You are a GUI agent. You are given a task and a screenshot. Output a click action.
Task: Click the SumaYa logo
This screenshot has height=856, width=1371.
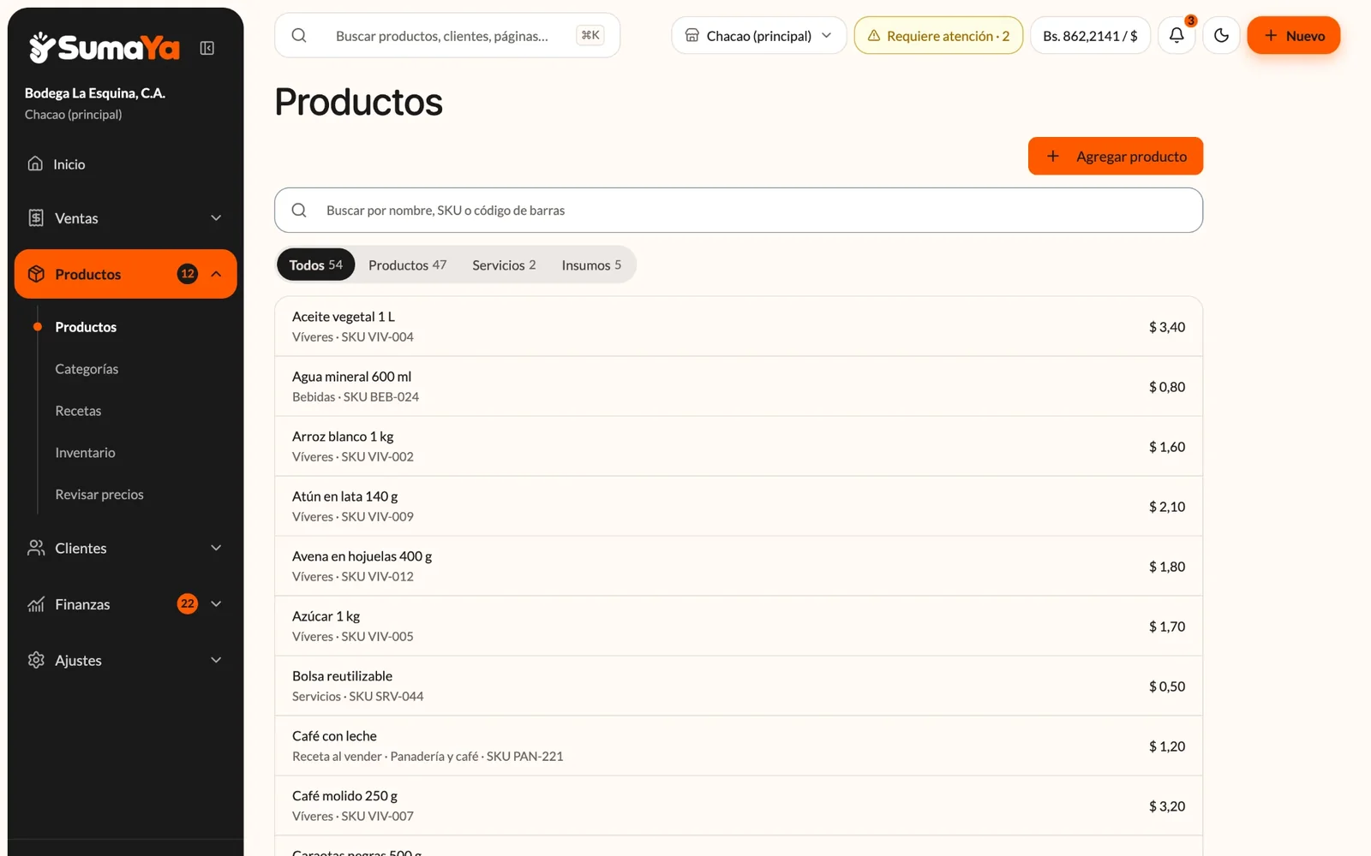click(105, 48)
